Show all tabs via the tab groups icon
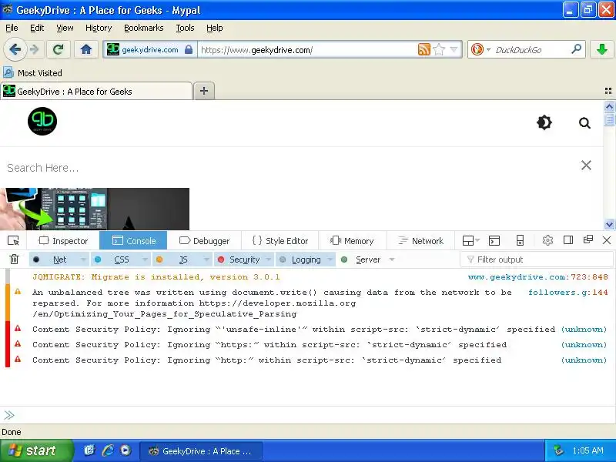Screen dimensions: 616x462 pyautogui.click(x=608, y=91)
